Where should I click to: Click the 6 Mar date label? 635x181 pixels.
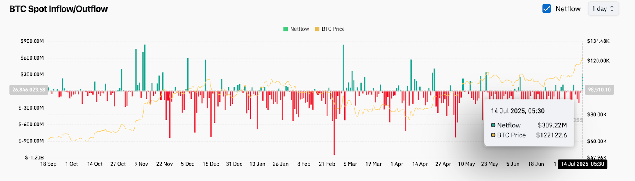pos(350,164)
